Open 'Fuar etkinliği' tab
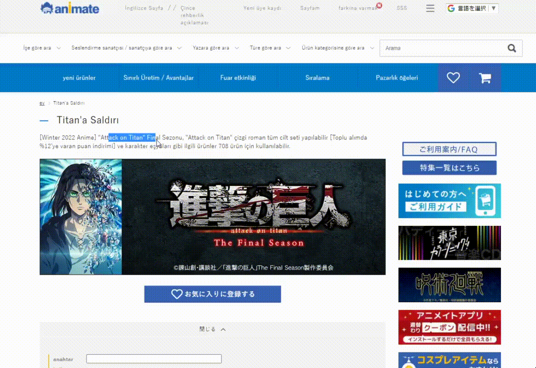536x368 pixels. (x=238, y=78)
